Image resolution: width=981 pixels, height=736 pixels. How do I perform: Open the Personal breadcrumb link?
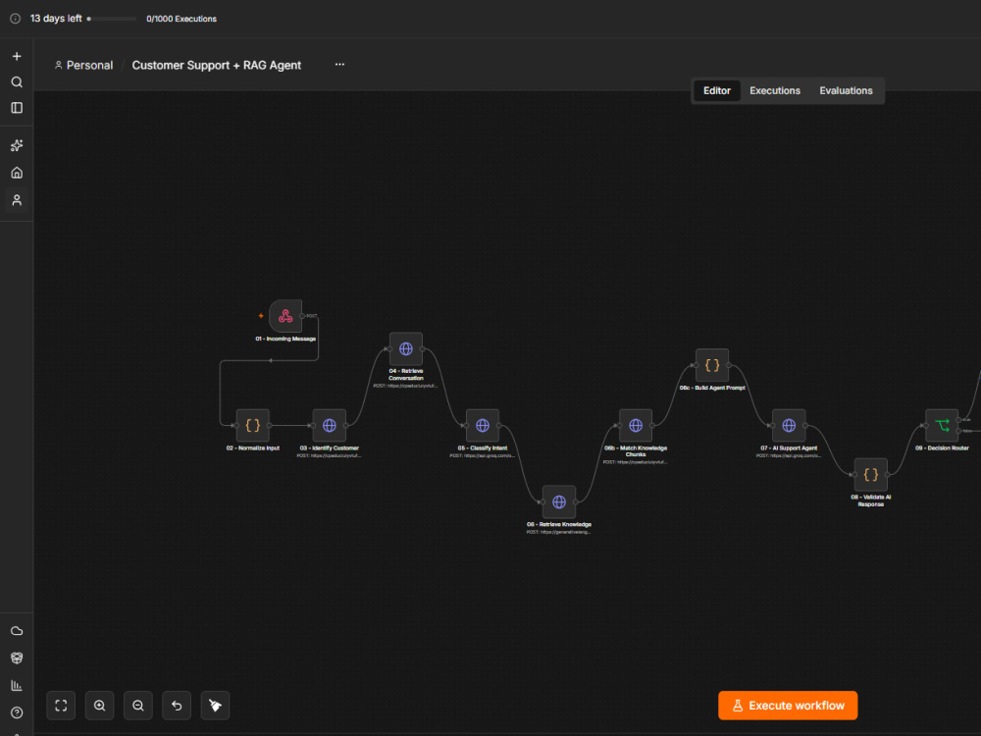[83, 65]
